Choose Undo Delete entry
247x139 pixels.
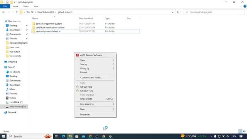coord(95,99)
